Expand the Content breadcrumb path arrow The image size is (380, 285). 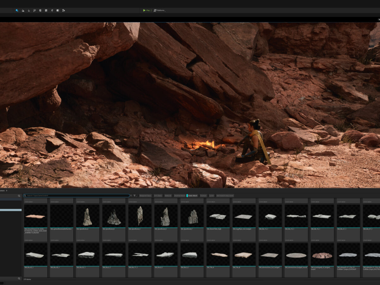click(x=6, y=191)
